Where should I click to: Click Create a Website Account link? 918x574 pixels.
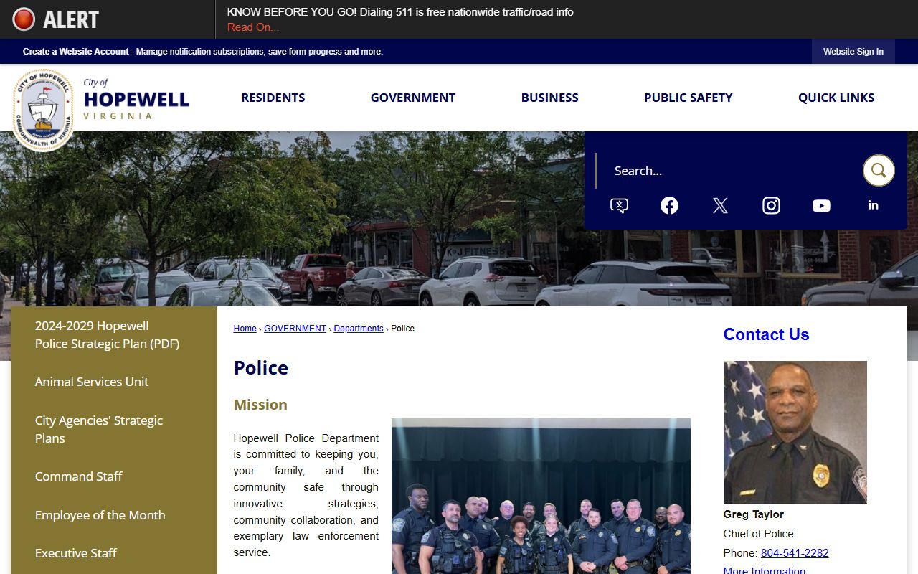pyautogui.click(x=76, y=52)
